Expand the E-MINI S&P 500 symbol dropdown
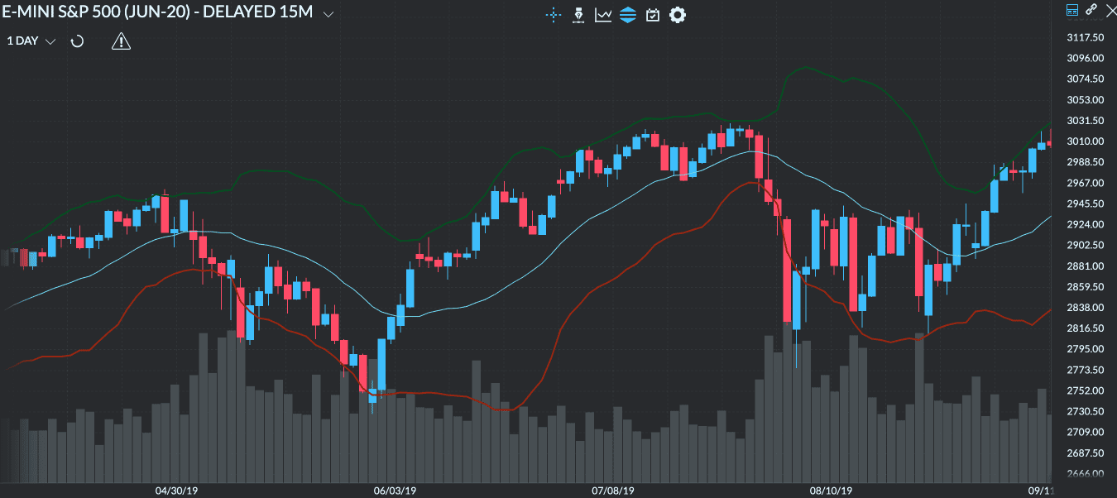 pyautogui.click(x=328, y=13)
